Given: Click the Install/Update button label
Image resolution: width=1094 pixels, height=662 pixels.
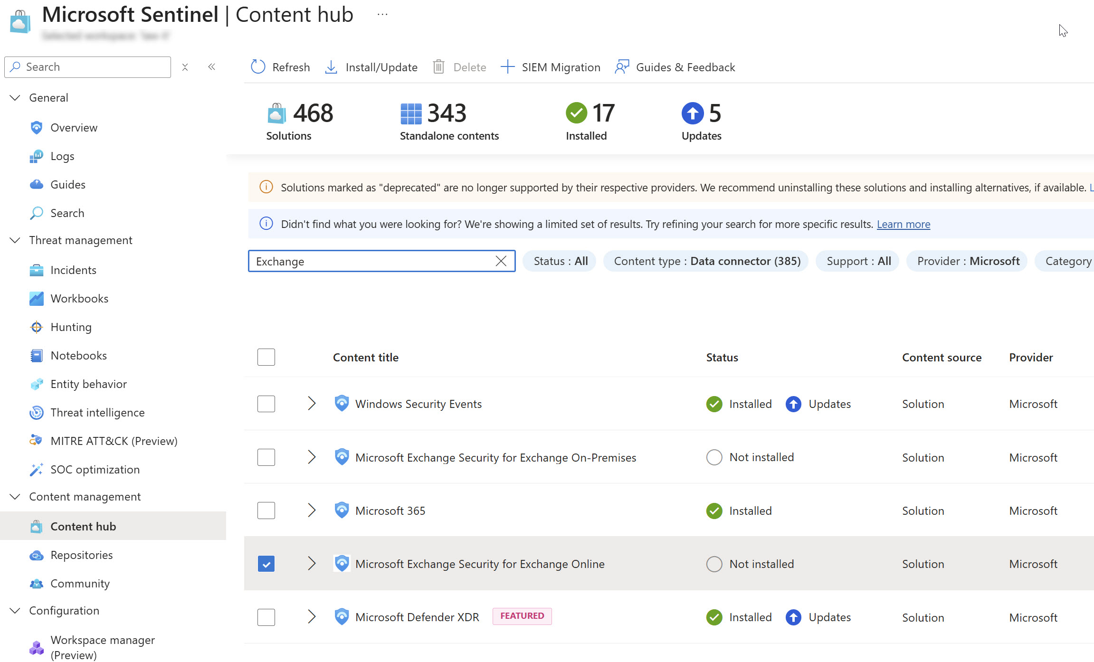Looking at the screenshot, I should click(x=381, y=67).
